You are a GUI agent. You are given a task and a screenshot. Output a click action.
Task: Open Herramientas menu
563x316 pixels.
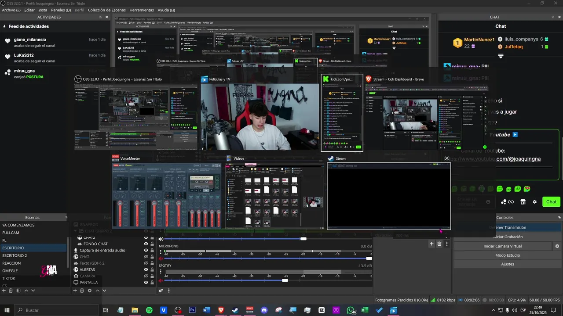(x=142, y=10)
